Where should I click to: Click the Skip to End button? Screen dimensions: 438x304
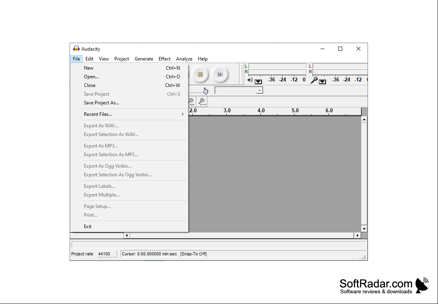pyautogui.click(x=220, y=74)
